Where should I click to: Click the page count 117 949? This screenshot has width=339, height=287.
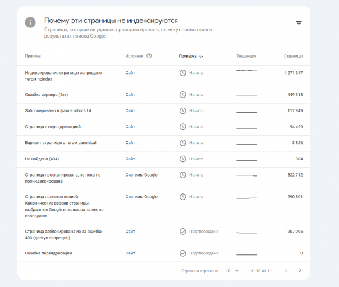point(295,110)
